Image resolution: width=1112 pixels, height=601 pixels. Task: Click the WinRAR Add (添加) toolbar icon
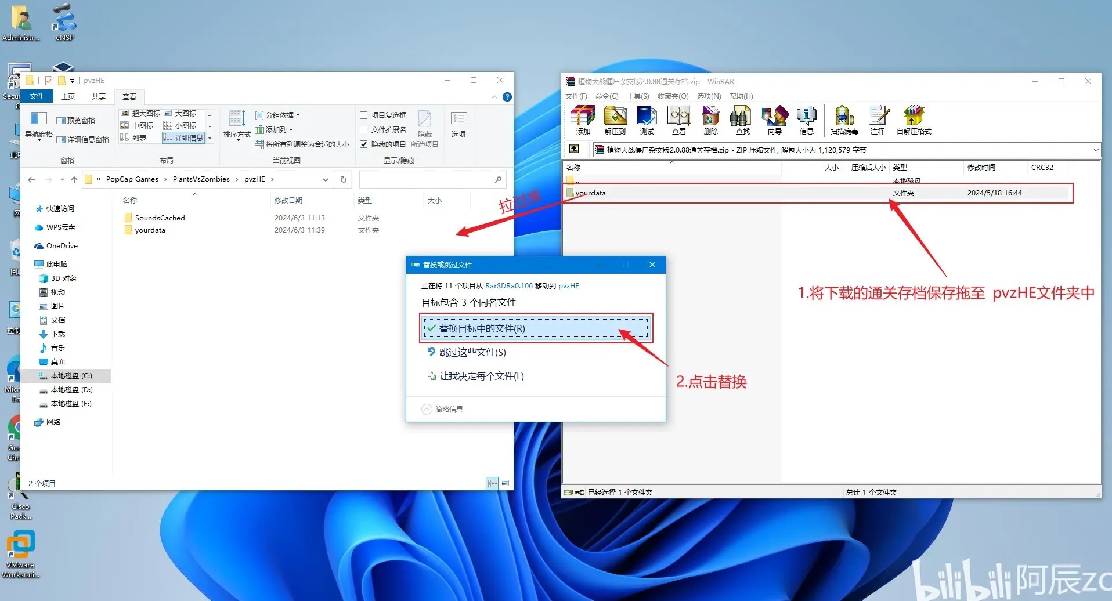tap(583, 120)
